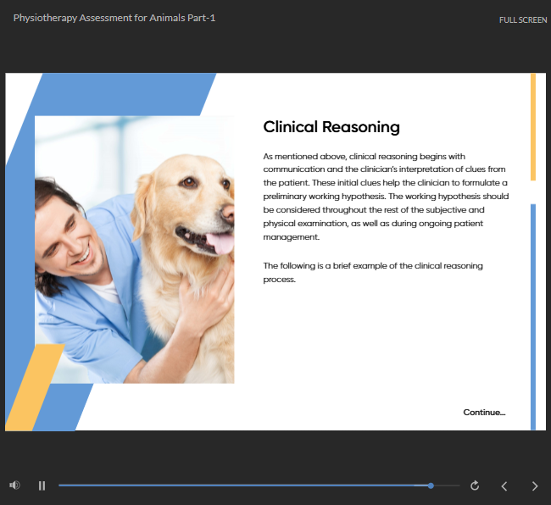Mute the audio using the speaker icon
This screenshot has width=551, height=505.
pyautogui.click(x=14, y=486)
